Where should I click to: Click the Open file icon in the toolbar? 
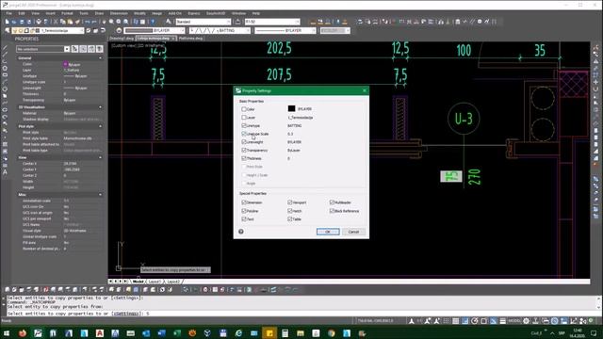coord(15,22)
